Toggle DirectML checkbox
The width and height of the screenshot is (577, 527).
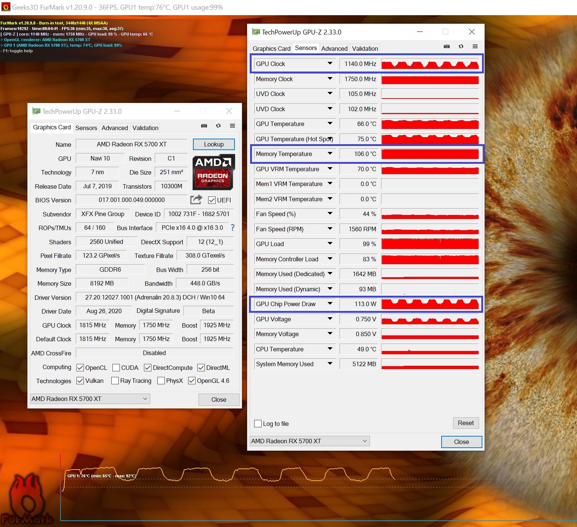click(201, 368)
